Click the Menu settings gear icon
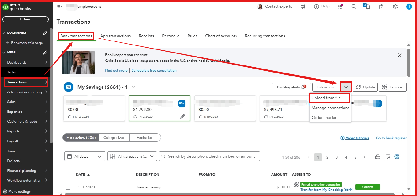The height and width of the screenshot is (196, 417). point(5,191)
